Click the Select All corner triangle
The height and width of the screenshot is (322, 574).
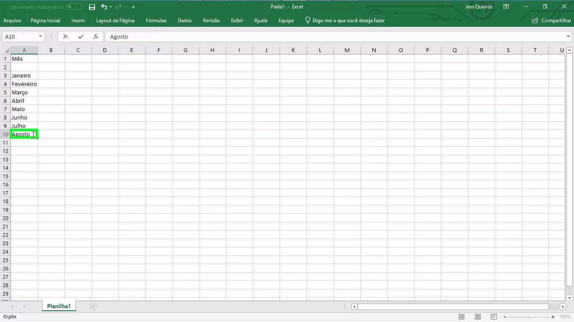[x=6, y=50]
